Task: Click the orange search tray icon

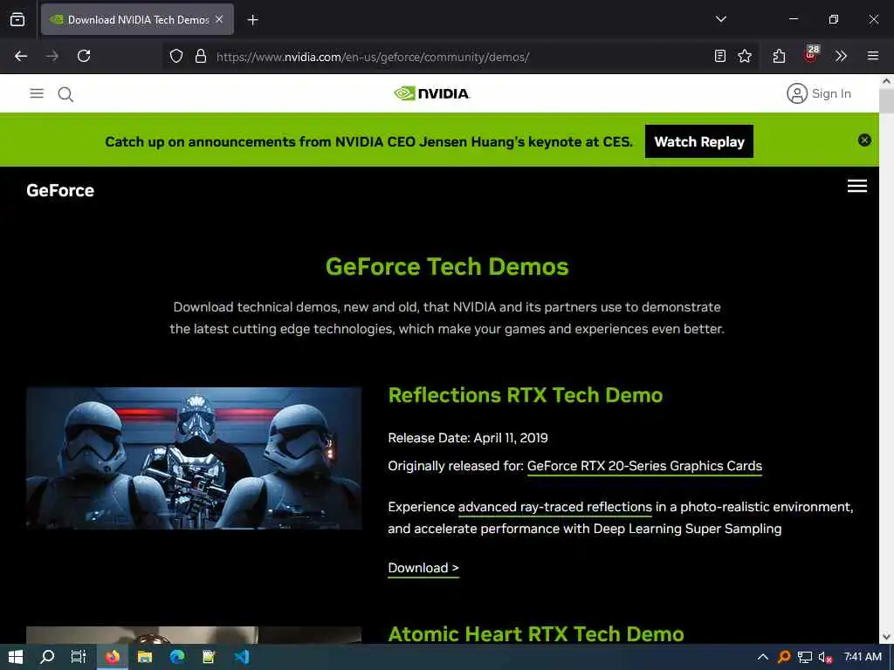Action: [x=784, y=657]
